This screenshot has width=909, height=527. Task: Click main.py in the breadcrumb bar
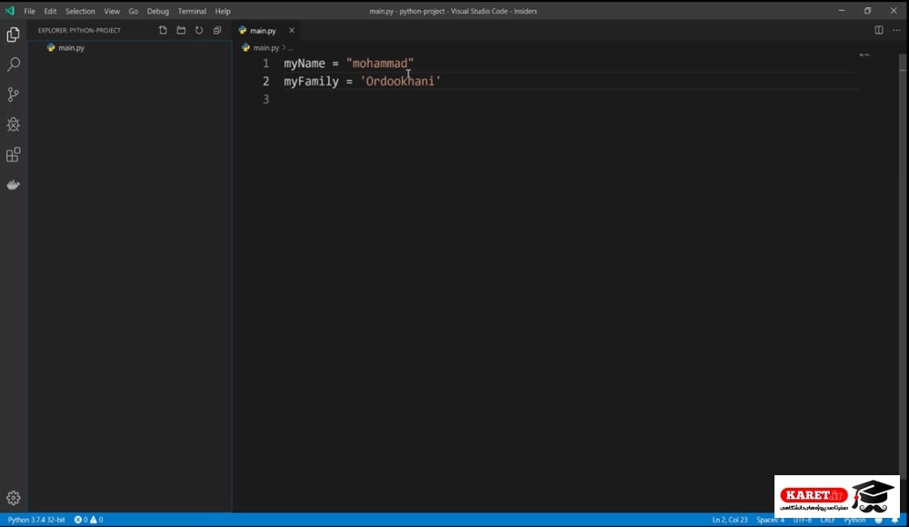[x=265, y=47]
